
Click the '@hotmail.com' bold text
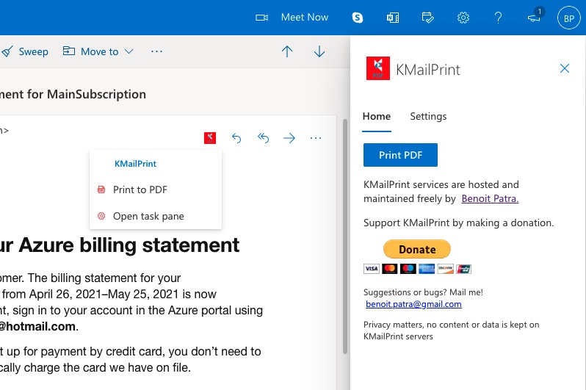(37, 326)
